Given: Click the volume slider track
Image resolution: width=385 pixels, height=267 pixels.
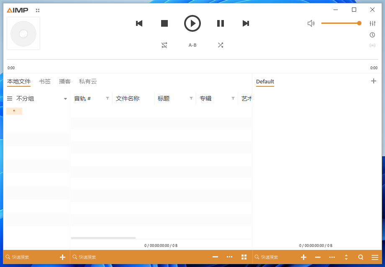Looking at the screenshot, I should (341, 23).
